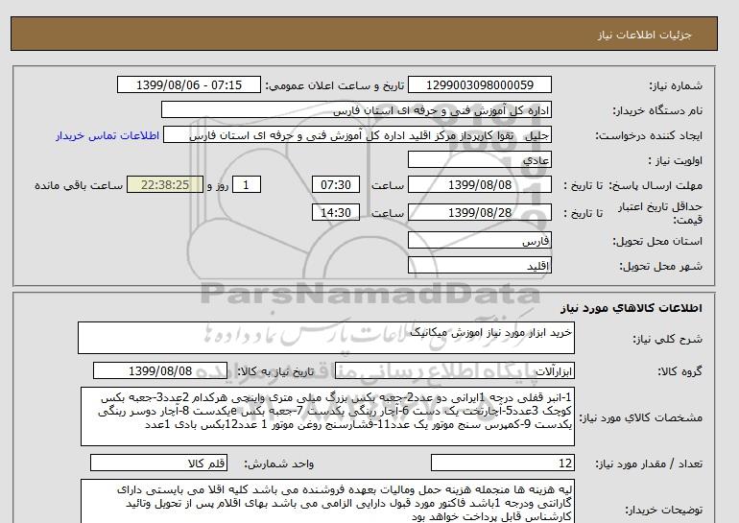The image size is (739, 523).
Task: Click the remaining time countdown 22:38:25
Action: [x=165, y=185]
